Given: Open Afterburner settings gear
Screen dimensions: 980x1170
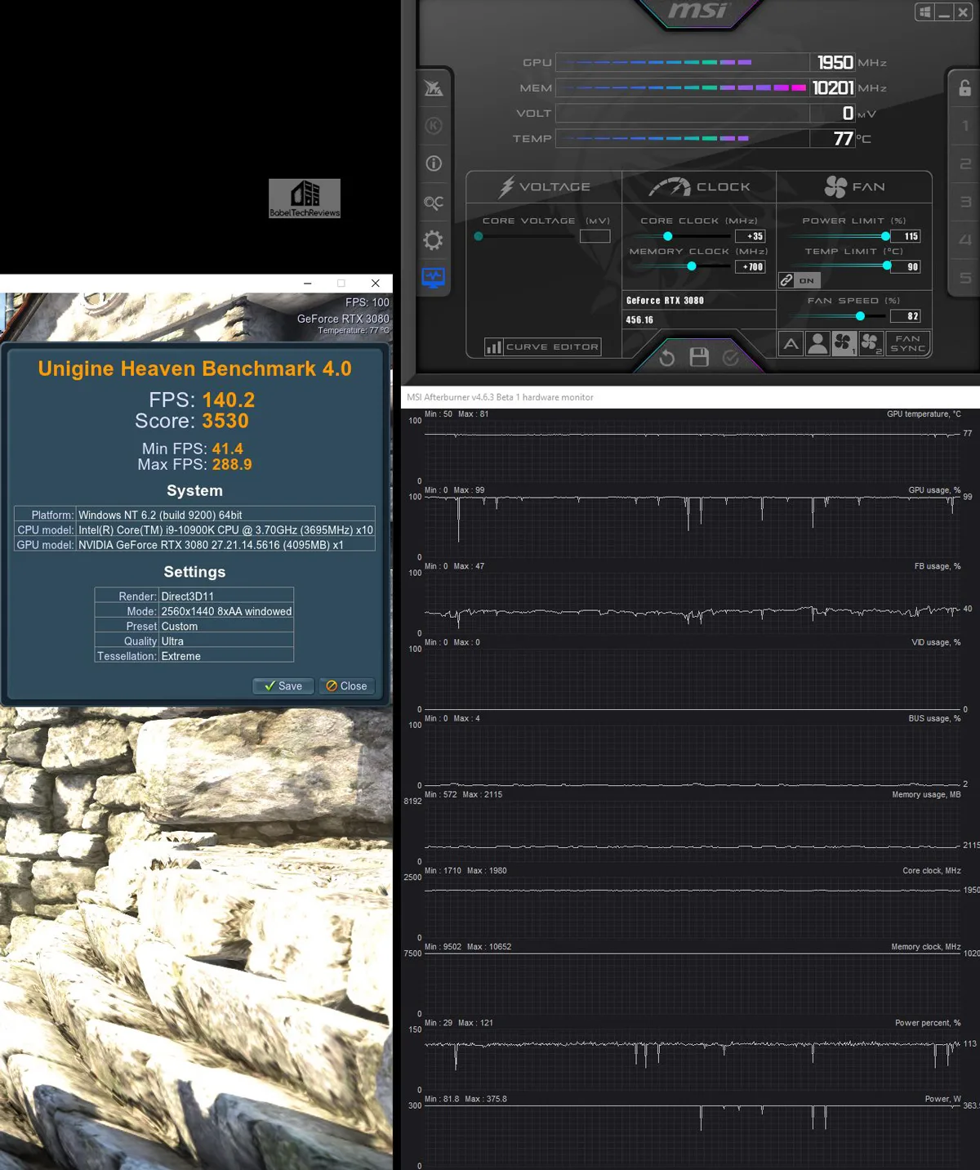Looking at the screenshot, I should pos(434,240).
